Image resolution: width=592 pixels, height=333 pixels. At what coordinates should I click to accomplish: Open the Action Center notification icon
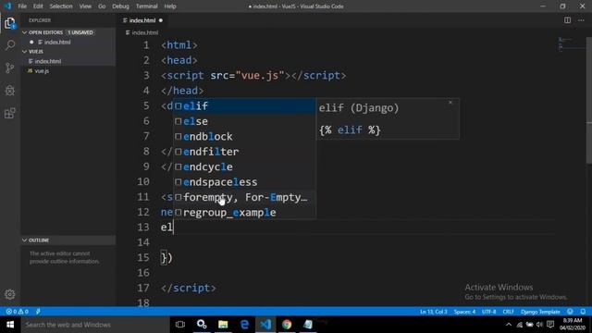coord(550,325)
